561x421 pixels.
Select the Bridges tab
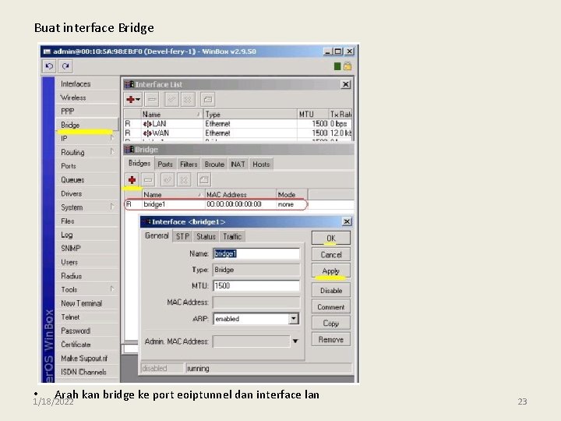139,163
